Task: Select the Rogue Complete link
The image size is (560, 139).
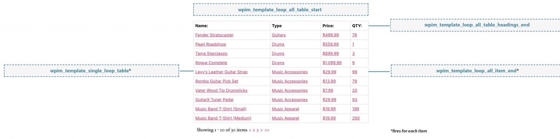Action: tap(211, 63)
